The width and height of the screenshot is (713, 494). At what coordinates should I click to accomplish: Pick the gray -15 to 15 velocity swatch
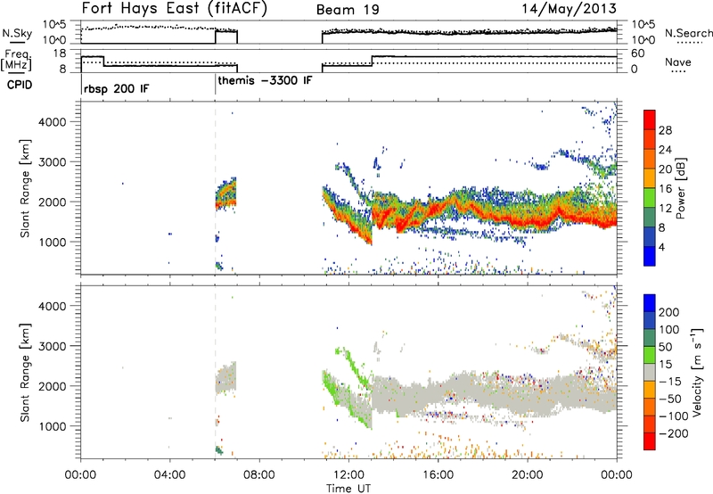click(650, 372)
